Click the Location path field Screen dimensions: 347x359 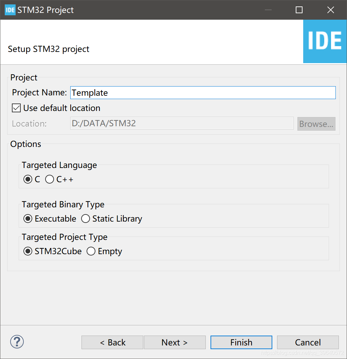(182, 124)
